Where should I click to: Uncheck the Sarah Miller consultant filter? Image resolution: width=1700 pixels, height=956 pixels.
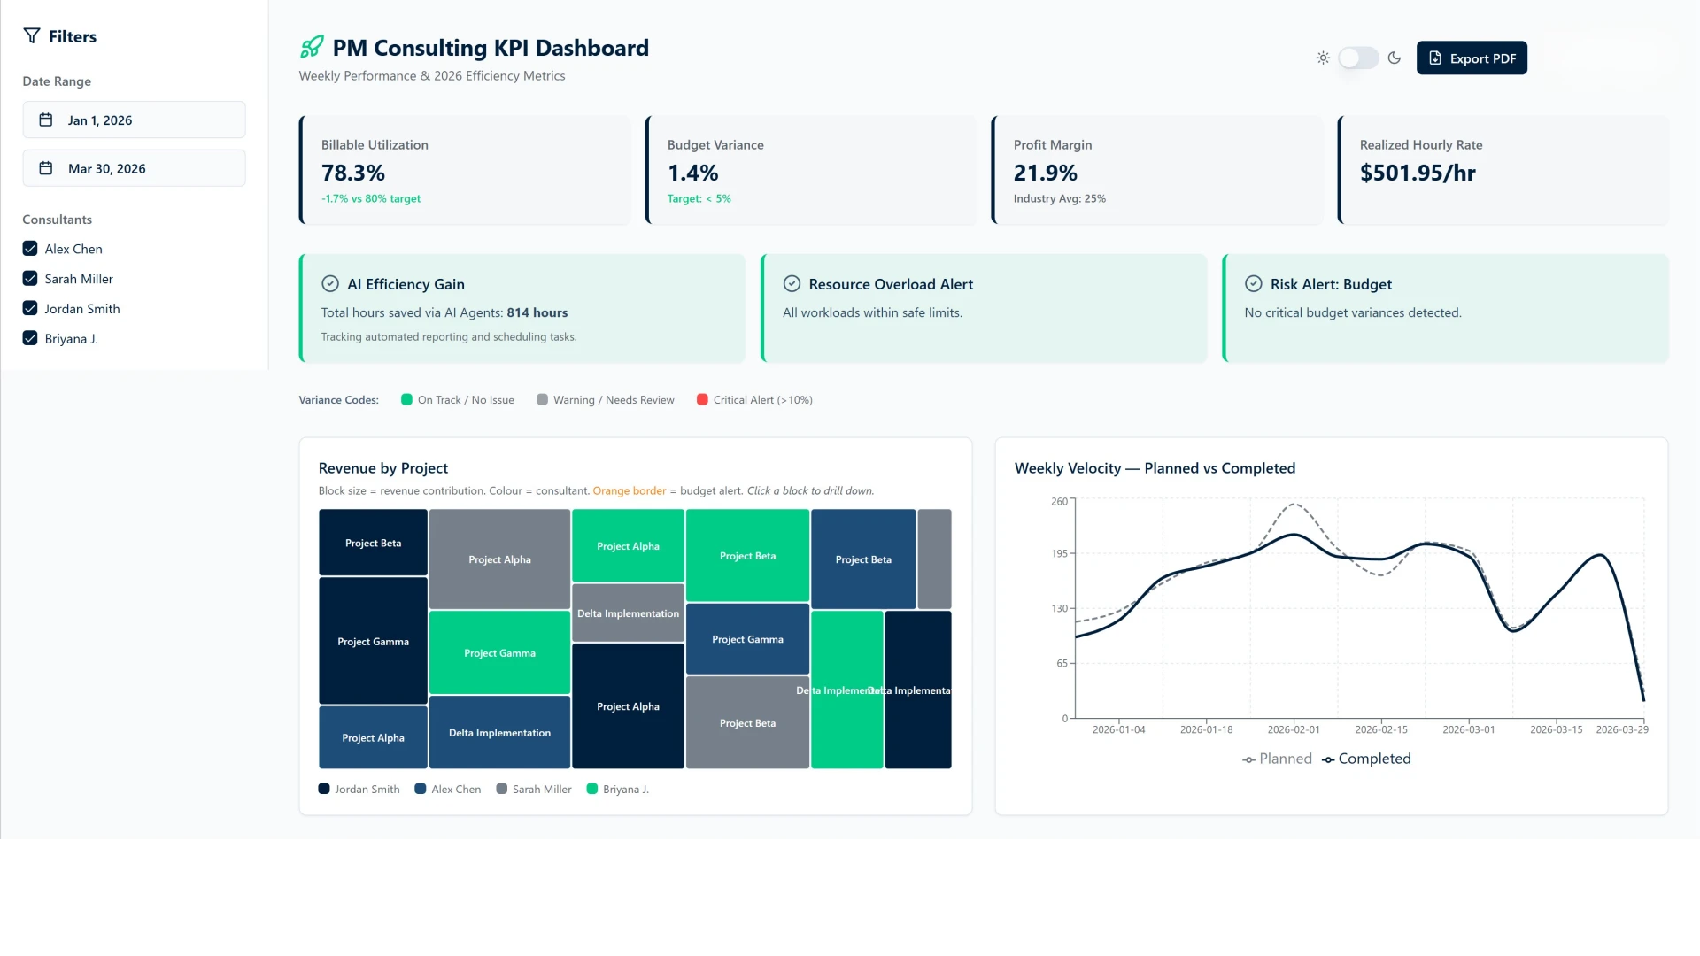(x=30, y=279)
